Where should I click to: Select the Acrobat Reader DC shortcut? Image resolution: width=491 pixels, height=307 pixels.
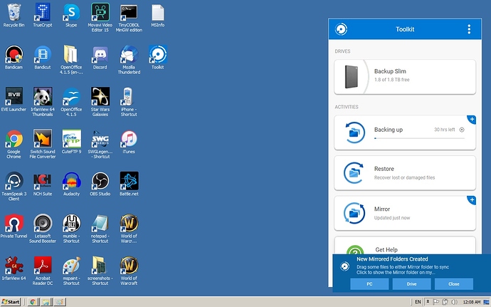43,271
